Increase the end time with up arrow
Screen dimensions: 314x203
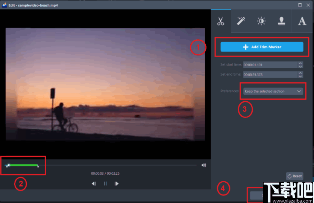pos(300,73)
